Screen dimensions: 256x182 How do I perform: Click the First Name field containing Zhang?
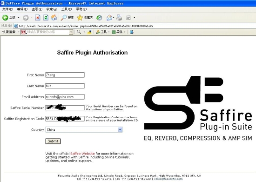coord(65,75)
